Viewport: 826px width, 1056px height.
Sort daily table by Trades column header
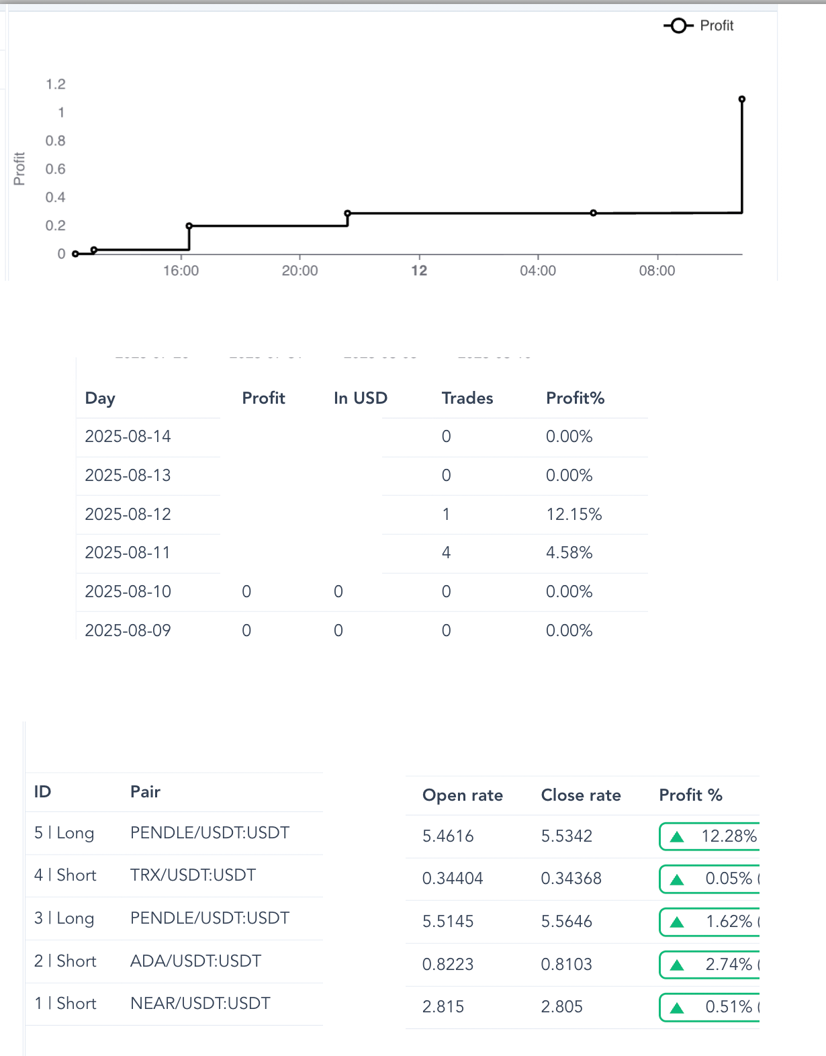pyautogui.click(x=467, y=398)
